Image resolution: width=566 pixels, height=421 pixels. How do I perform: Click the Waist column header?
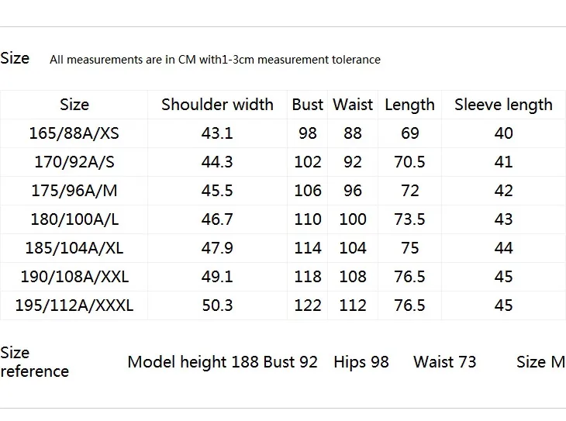pyautogui.click(x=353, y=105)
